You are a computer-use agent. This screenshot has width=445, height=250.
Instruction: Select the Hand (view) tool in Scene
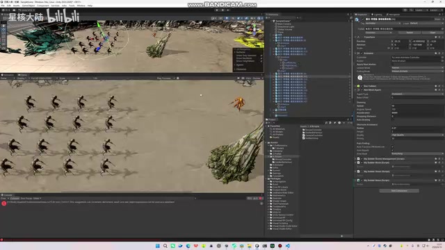pyautogui.click(x=3, y=26)
